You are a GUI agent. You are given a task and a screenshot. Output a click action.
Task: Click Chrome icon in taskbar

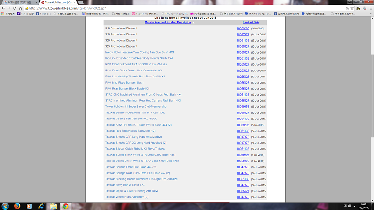point(65,206)
